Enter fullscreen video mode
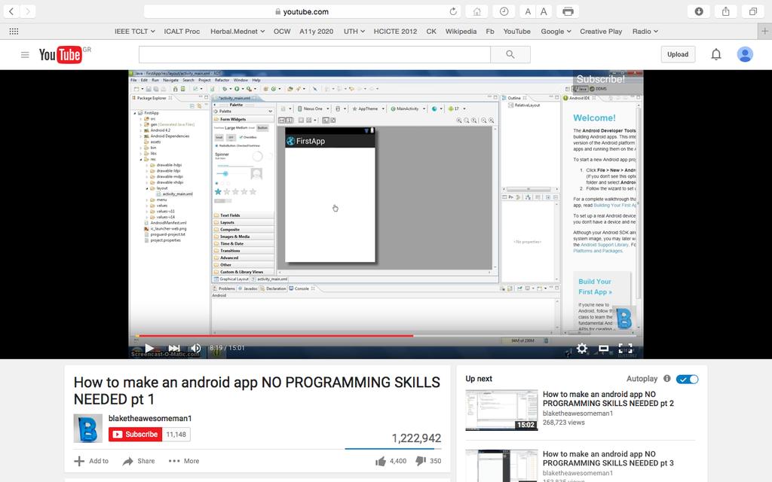The height and width of the screenshot is (482, 772). (x=625, y=348)
